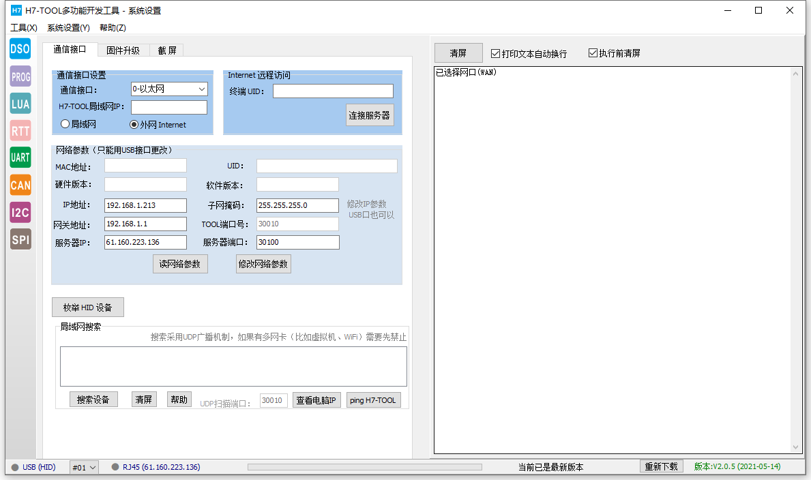Click the 查看电脑IP button
Viewport: 811px width, 480px height.
[316, 400]
